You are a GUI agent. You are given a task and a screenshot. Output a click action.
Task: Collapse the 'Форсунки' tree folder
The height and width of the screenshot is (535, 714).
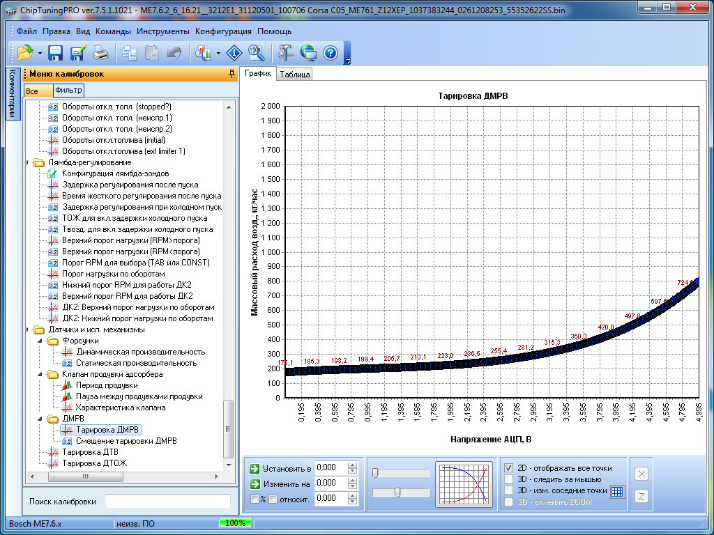pyautogui.click(x=40, y=341)
